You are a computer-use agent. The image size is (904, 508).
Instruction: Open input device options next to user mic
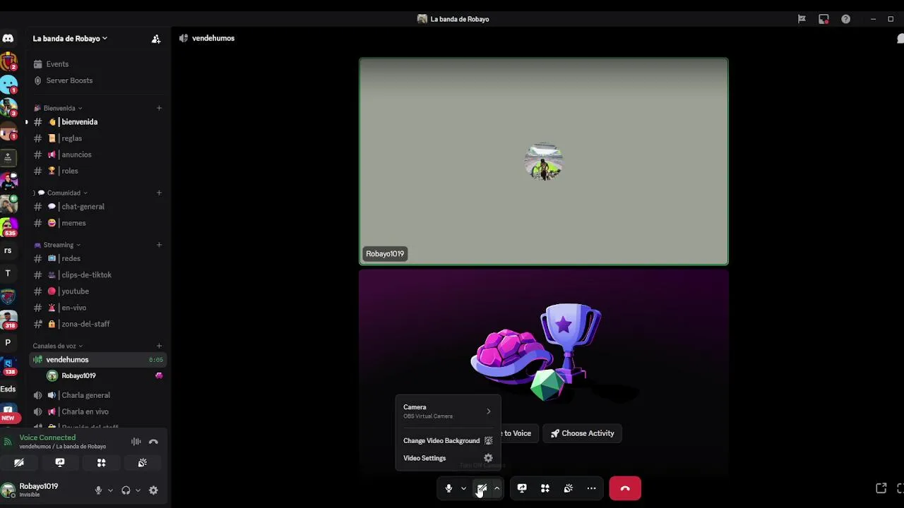[109, 490]
